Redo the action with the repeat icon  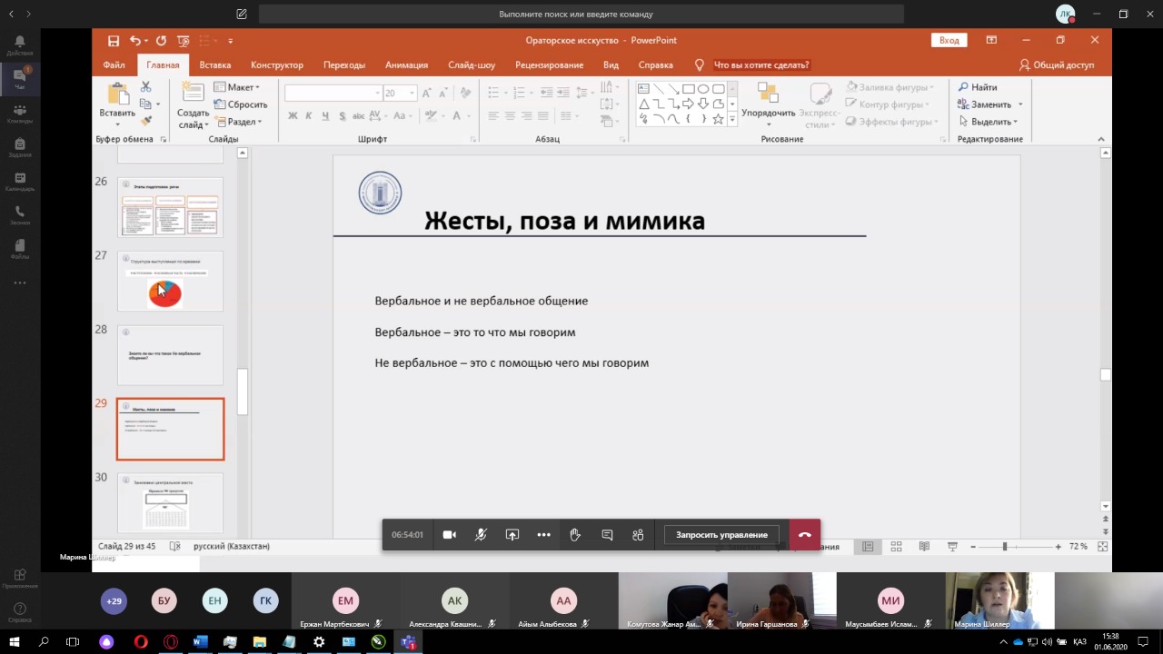click(x=161, y=41)
